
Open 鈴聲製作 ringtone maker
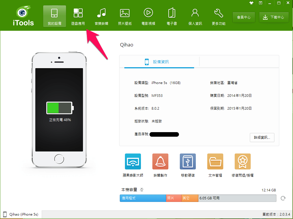(160, 165)
